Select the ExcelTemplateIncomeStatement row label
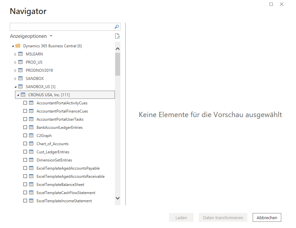Image resolution: width=296 pixels, height=228 pixels. pos(64,201)
